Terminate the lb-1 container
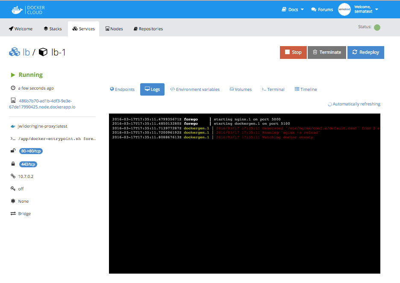Viewport: 400px width, 283px height. click(327, 53)
